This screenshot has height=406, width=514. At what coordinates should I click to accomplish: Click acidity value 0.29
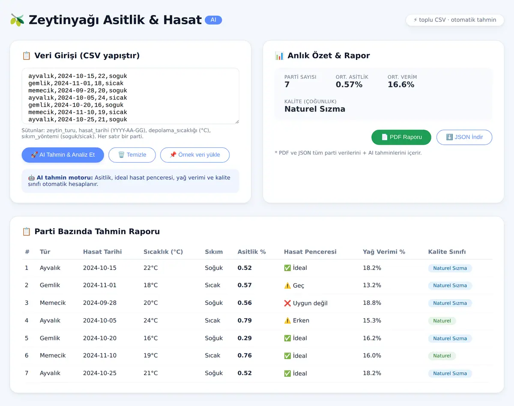(245, 338)
